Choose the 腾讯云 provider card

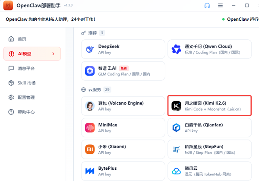[x=210, y=171]
